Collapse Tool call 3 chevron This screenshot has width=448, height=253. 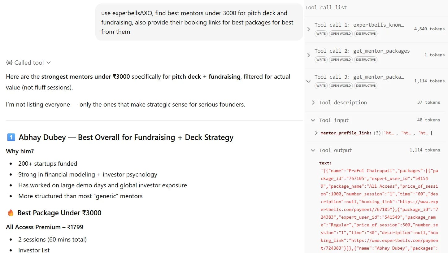(x=308, y=81)
